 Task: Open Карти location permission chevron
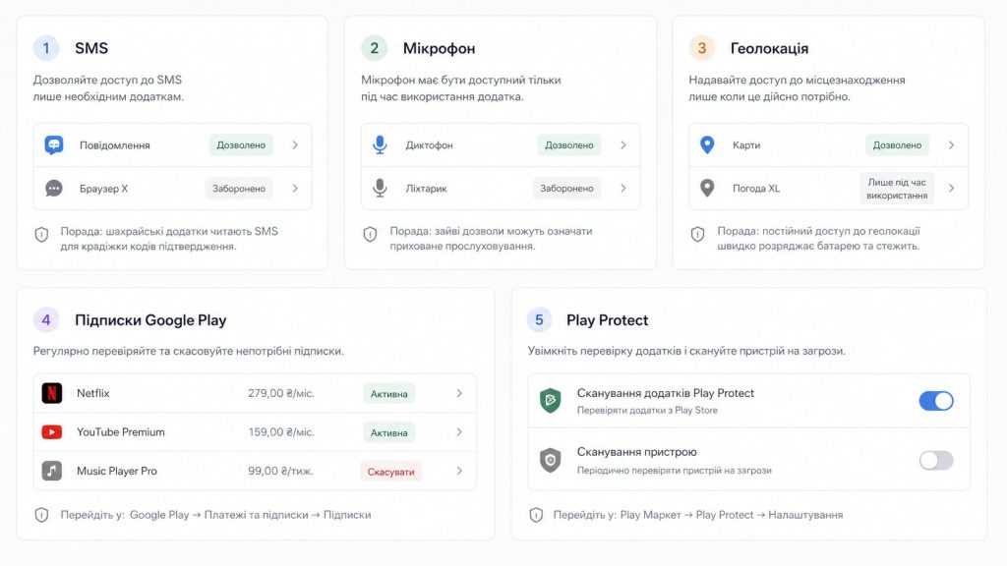coord(952,145)
